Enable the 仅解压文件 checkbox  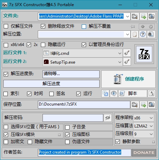point(6,26)
